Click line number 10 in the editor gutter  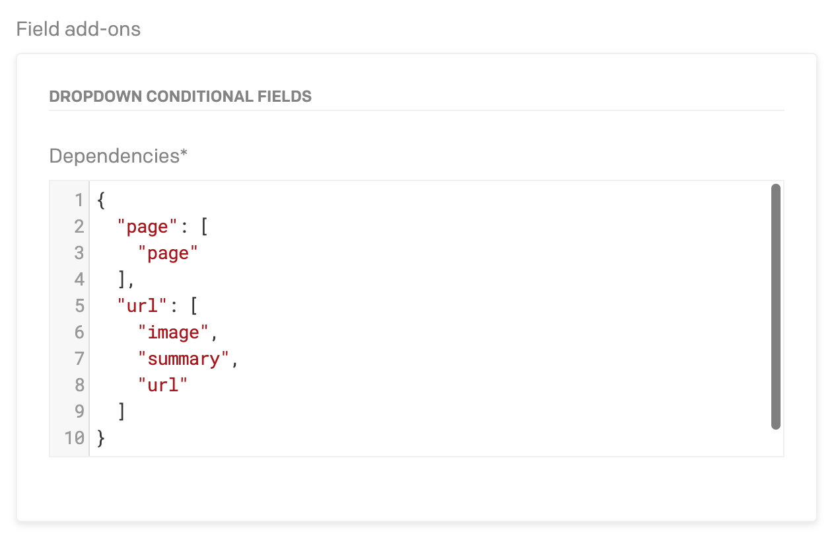(x=75, y=438)
